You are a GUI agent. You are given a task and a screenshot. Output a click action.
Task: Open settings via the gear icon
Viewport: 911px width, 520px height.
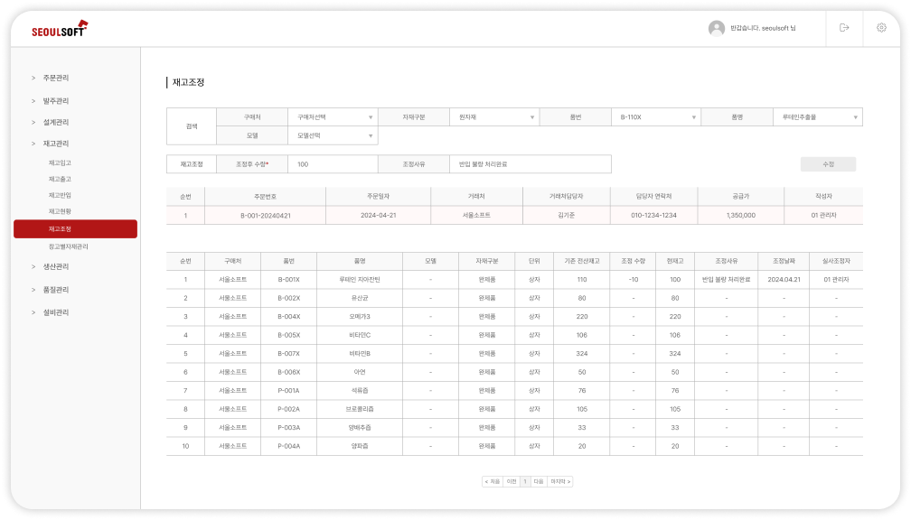881,28
